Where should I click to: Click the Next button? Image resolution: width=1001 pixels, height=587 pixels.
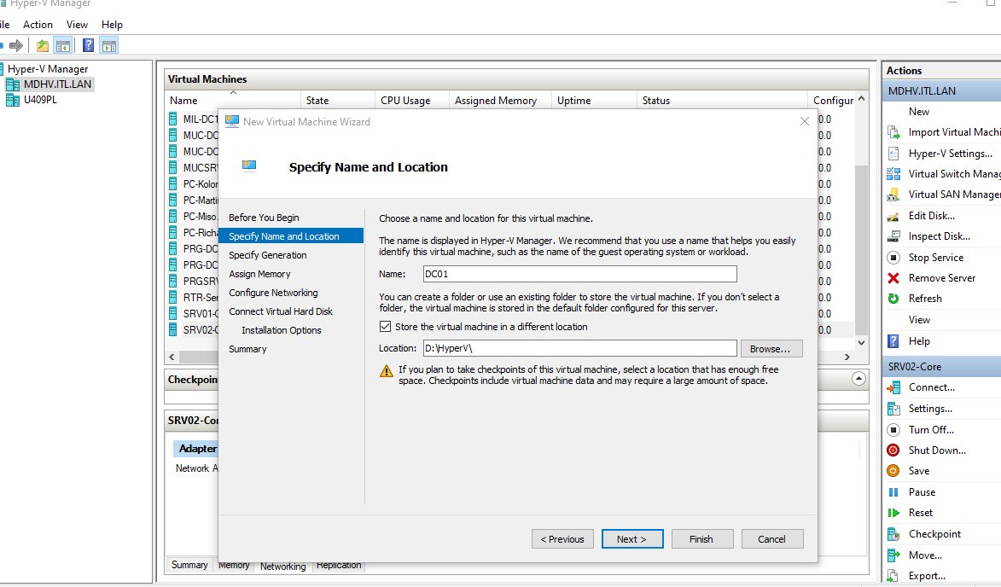(x=631, y=539)
